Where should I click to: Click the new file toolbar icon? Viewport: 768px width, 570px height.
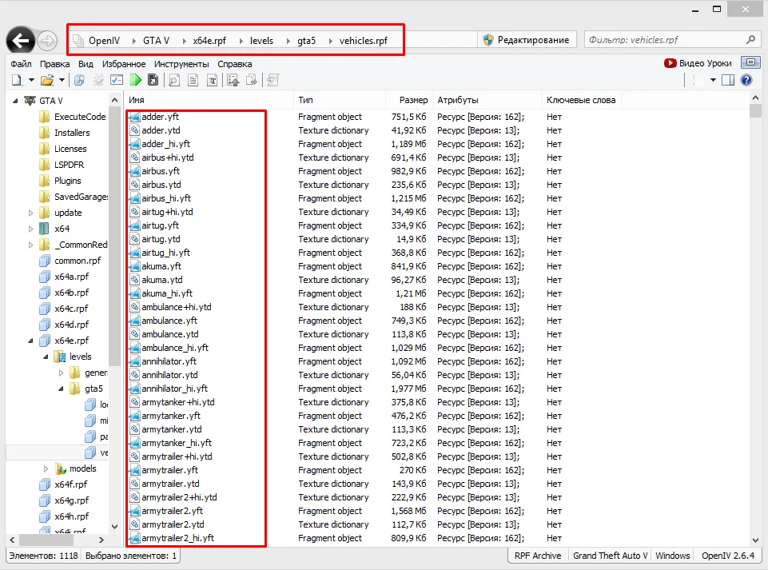click(x=17, y=80)
